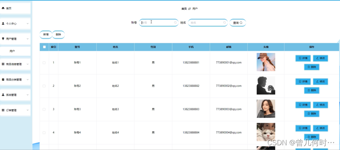Check the row checkbox for 账号4
340x150 pixels.
point(44,133)
